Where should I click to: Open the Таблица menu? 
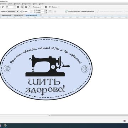17,4
